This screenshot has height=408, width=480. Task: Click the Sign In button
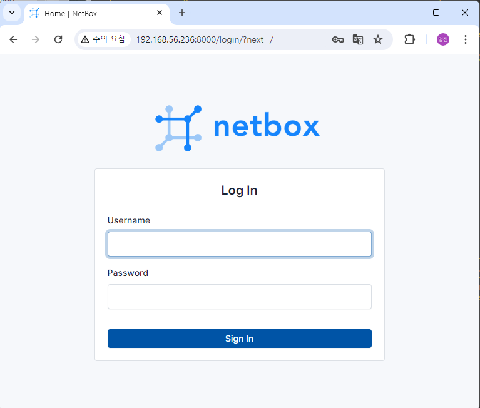tap(240, 339)
